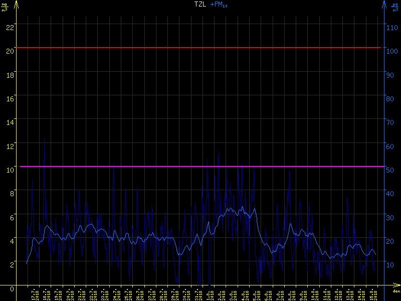Image resolution: width=401 pixels, height=301 pixels.
Task: Click the 1.8.2018 date label
Action: point(209,294)
